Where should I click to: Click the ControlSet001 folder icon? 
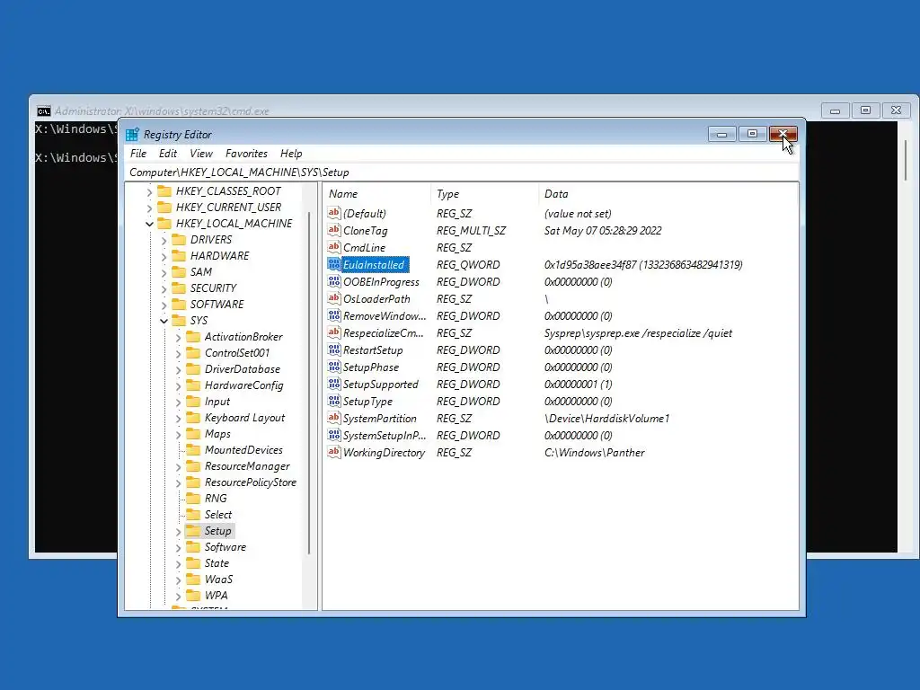pos(193,352)
